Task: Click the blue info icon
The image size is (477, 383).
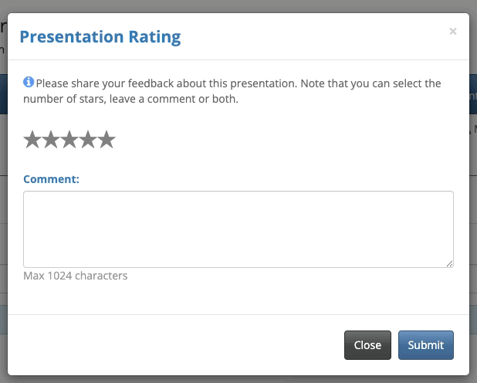Action: [x=29, y=82]
